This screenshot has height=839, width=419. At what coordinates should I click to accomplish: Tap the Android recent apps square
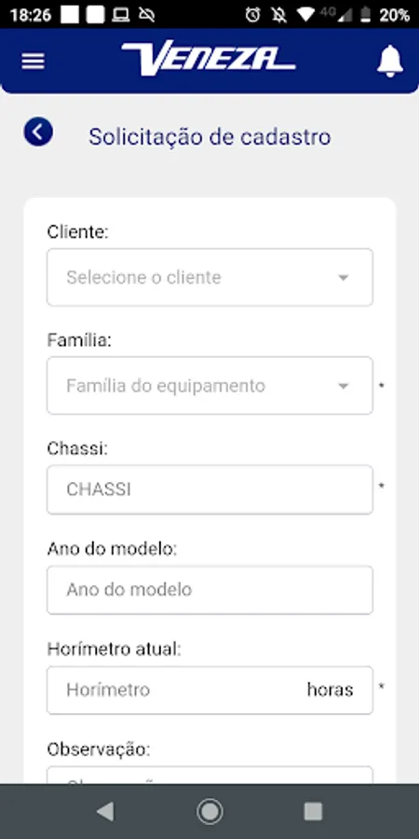[x=313, y=812]
